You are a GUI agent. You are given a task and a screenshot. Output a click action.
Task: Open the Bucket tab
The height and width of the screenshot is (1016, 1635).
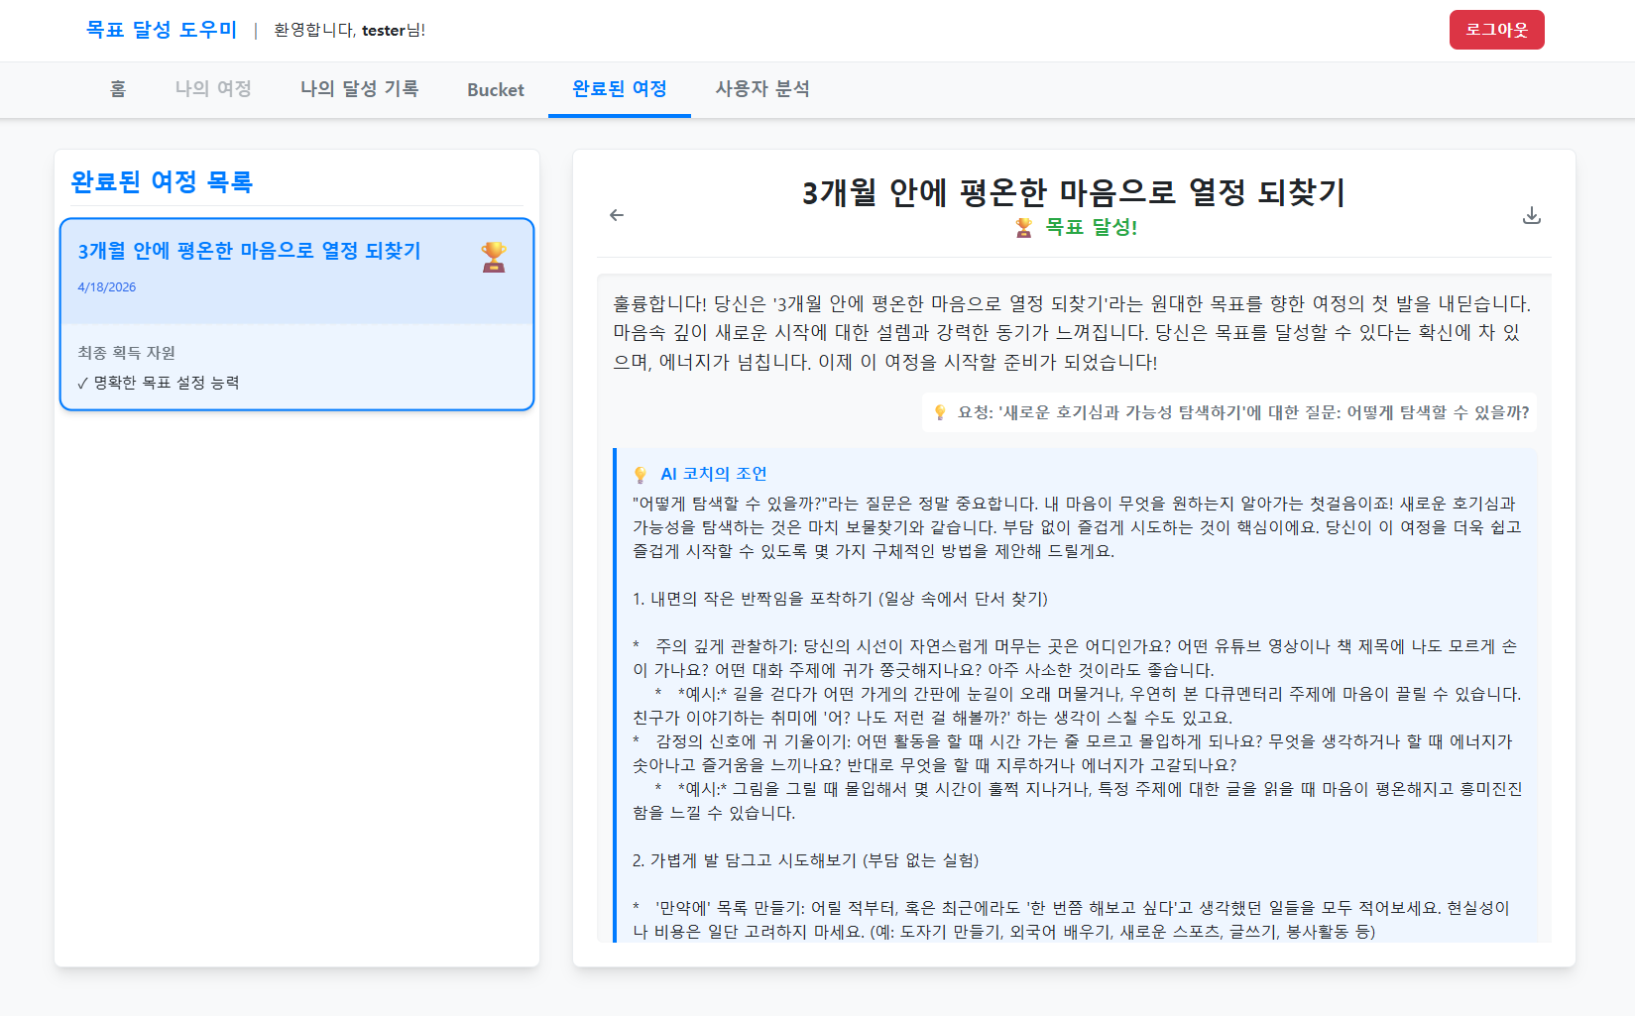coord(496,89)
